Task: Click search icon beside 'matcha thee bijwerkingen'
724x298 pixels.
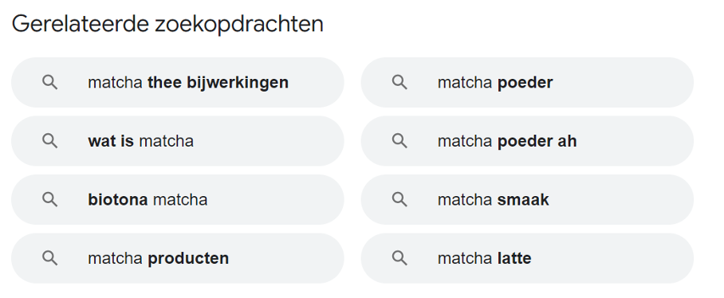Action: pyautogui.click(x=50, y=83)
